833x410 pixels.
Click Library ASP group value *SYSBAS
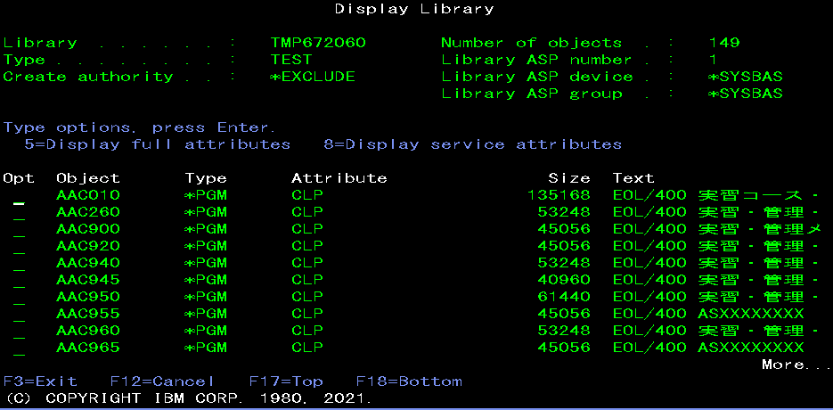pyautogui.click(x=746, y=94)
